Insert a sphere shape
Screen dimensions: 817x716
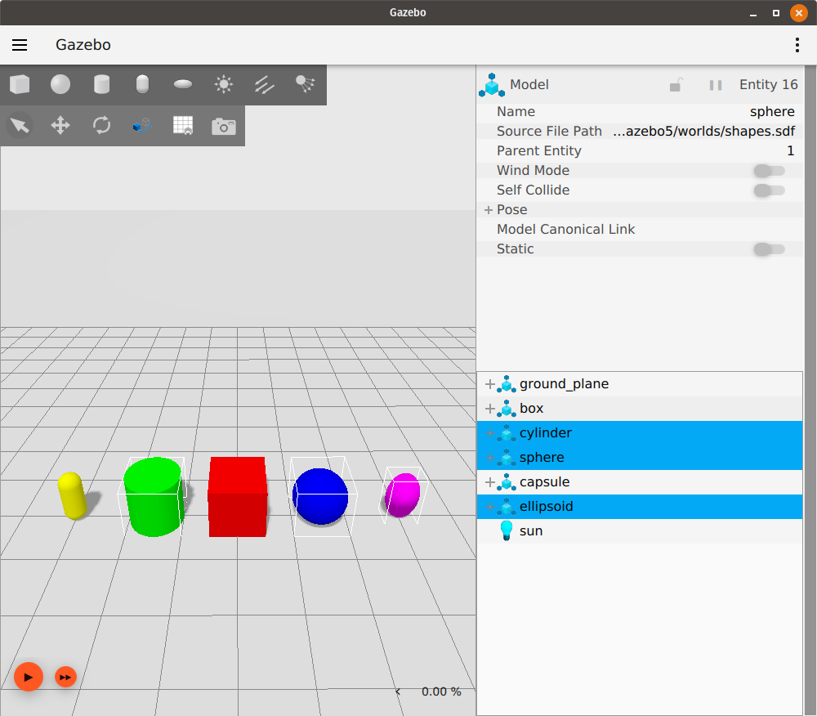click(x=60, y=84)
